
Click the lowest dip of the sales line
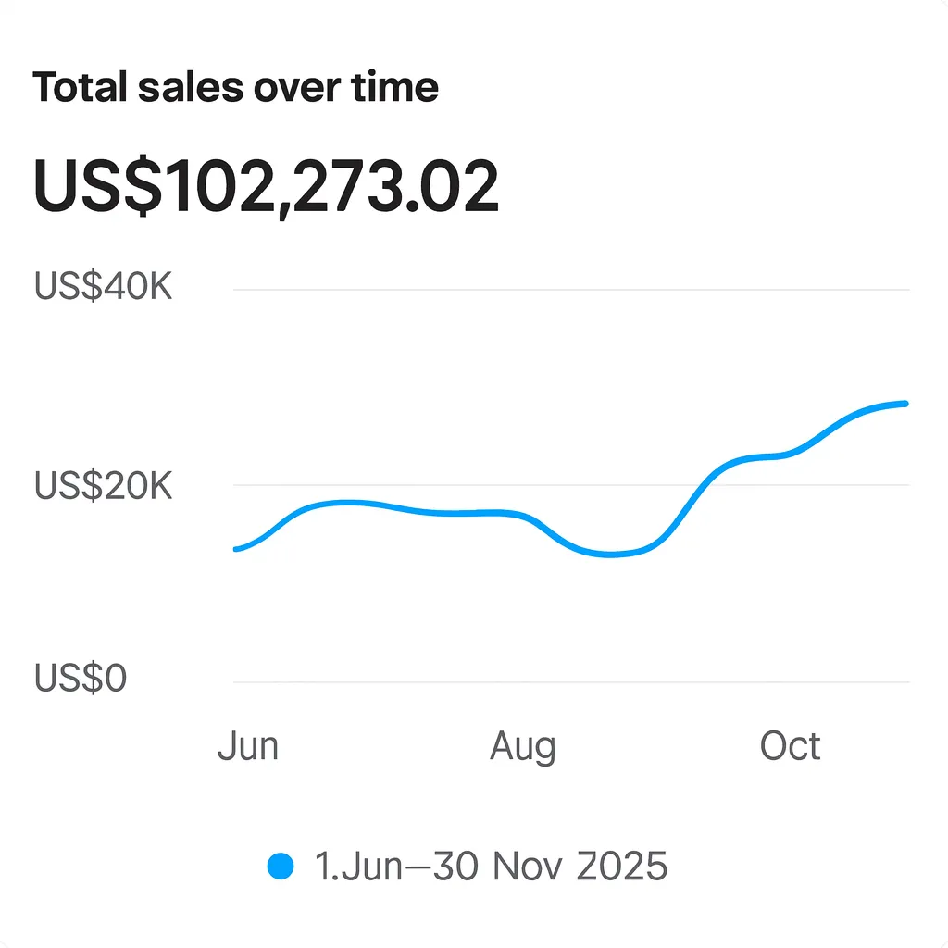click(611, 555)
